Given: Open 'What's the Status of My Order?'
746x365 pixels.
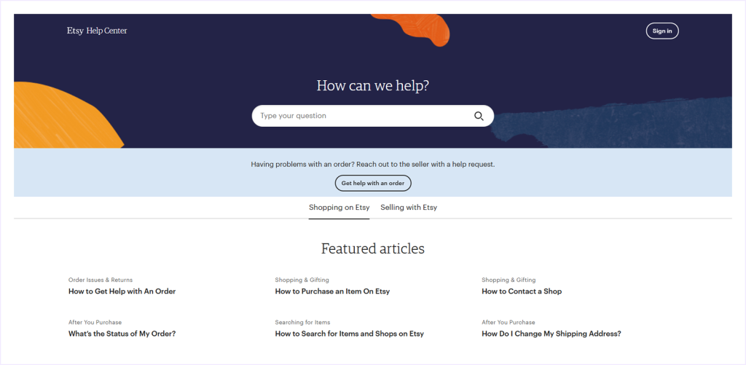Looking at the screenshot, I should click(x=122, y=334).
